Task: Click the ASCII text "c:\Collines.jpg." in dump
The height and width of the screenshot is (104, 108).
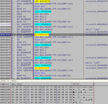Action: tap(83, 87)
